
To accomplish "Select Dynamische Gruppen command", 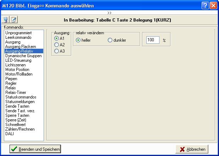I will click(23, 56).
